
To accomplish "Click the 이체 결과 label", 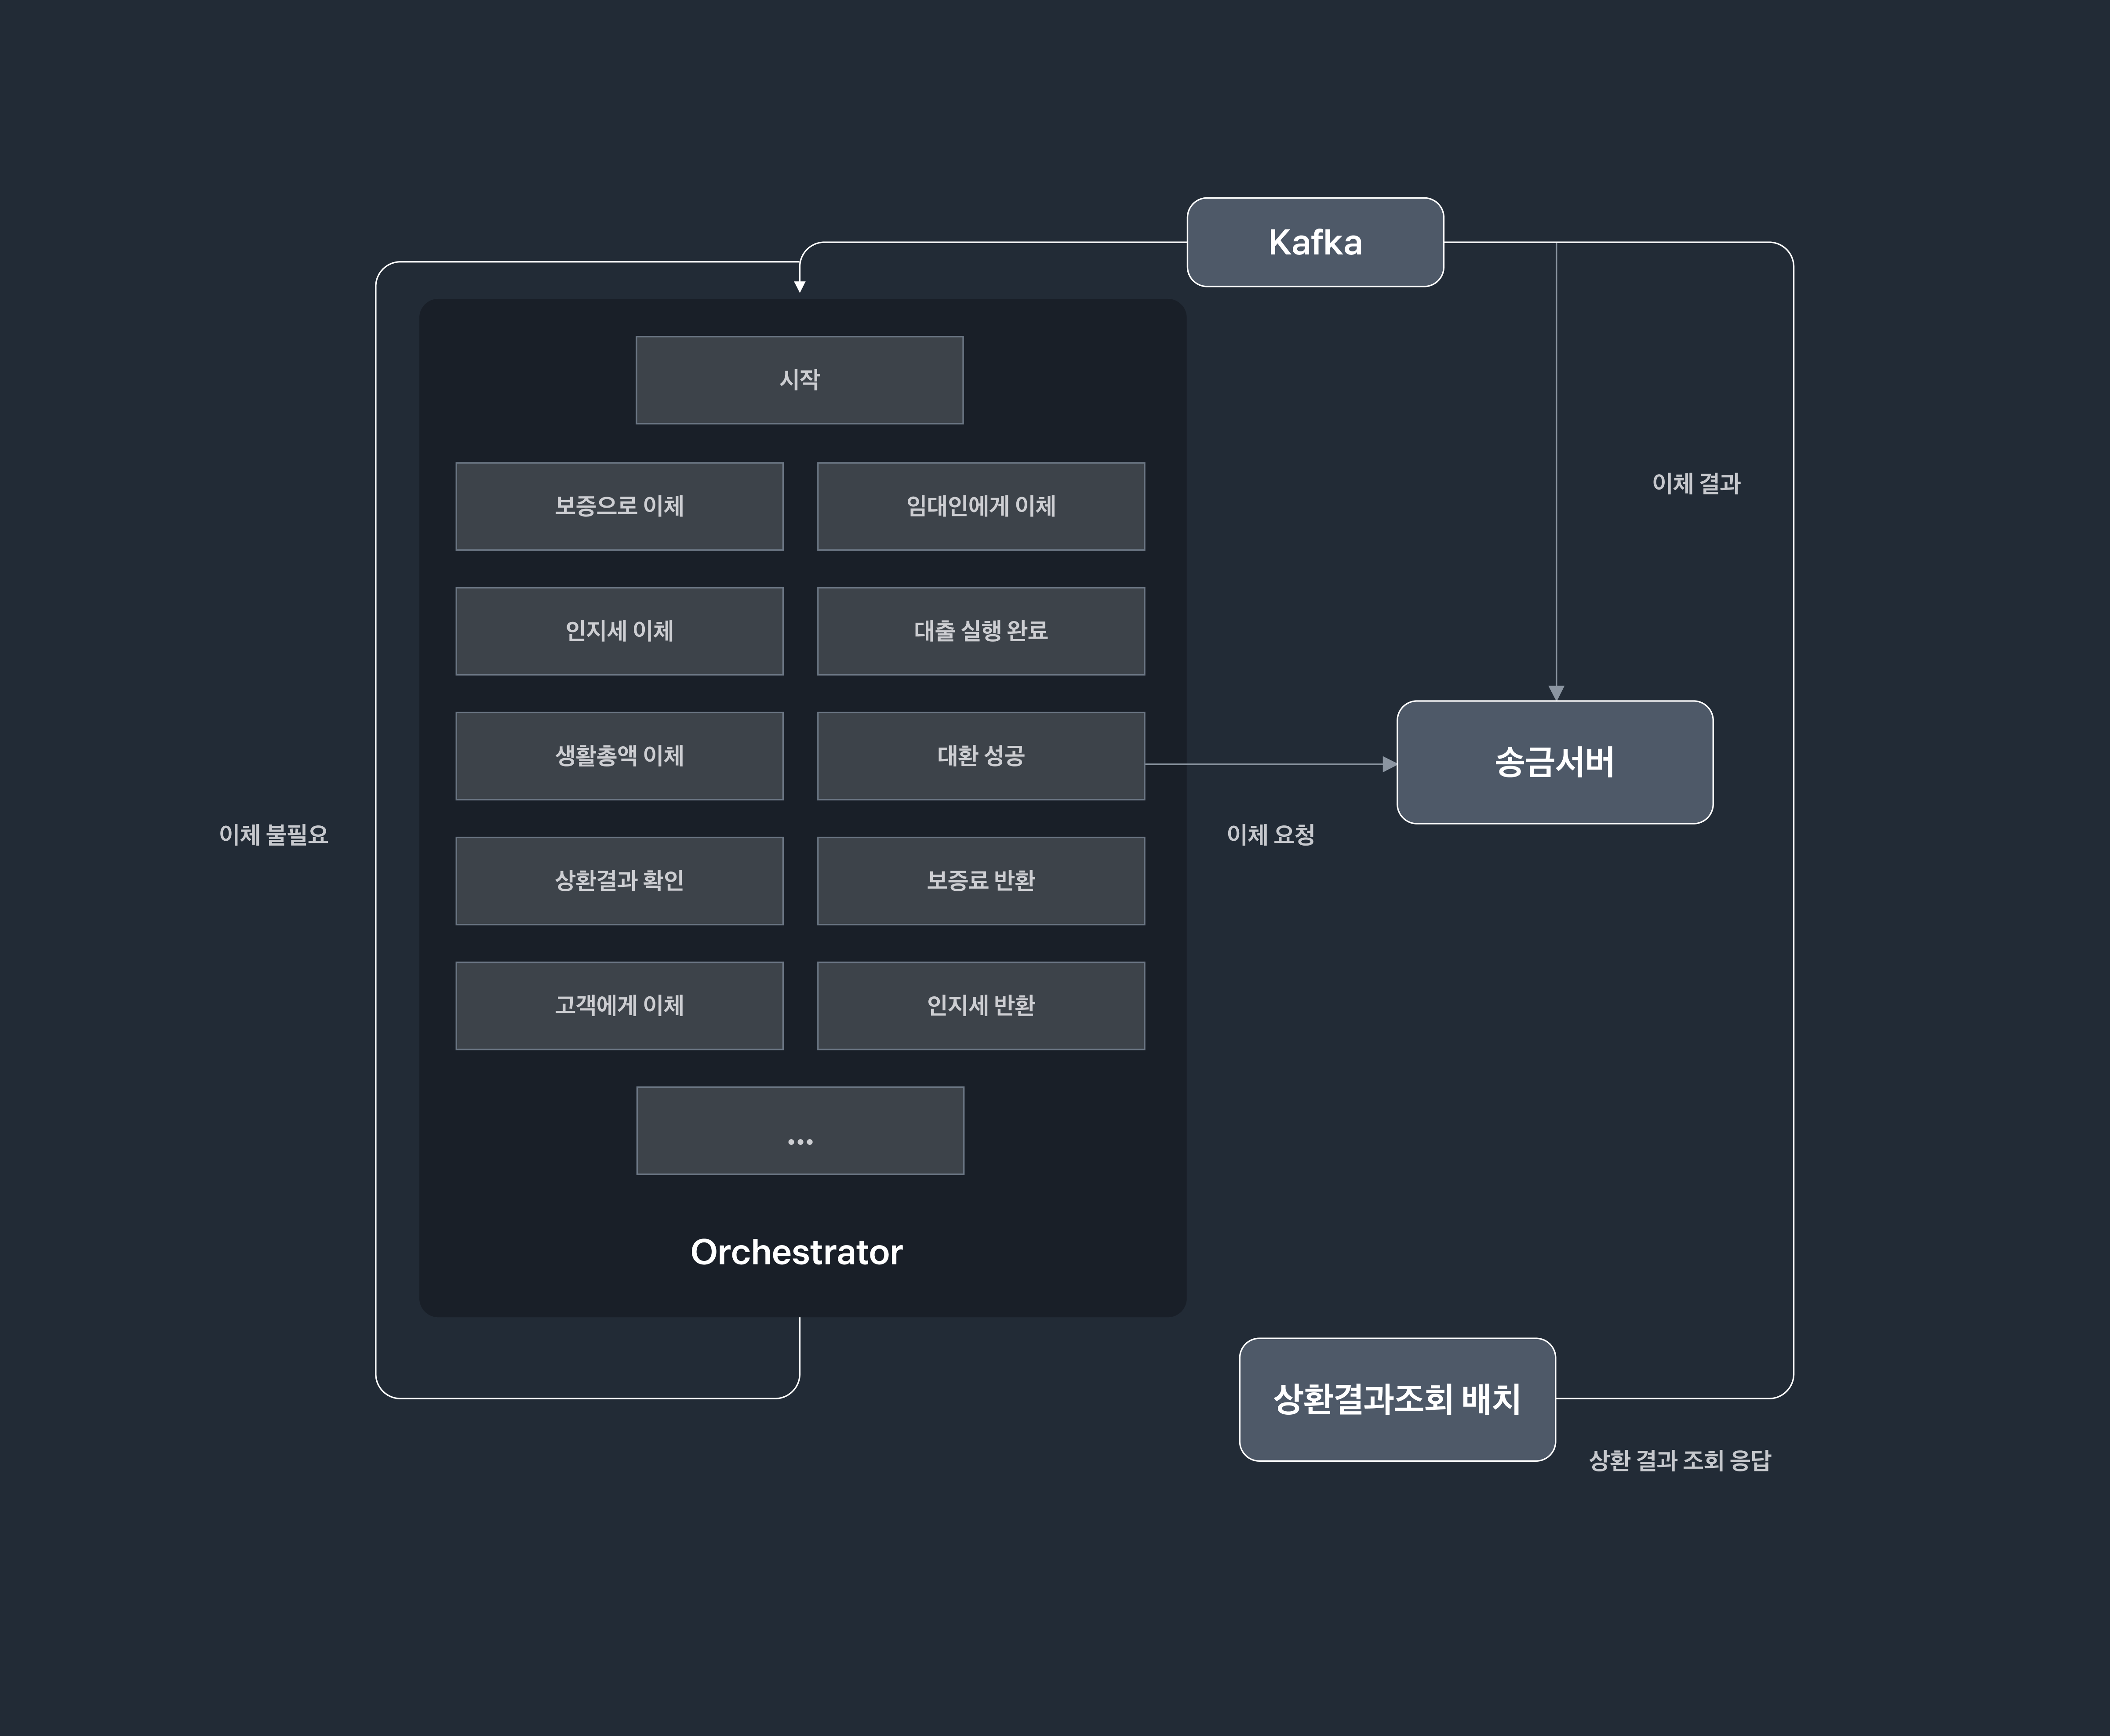I will point(1696,484).
